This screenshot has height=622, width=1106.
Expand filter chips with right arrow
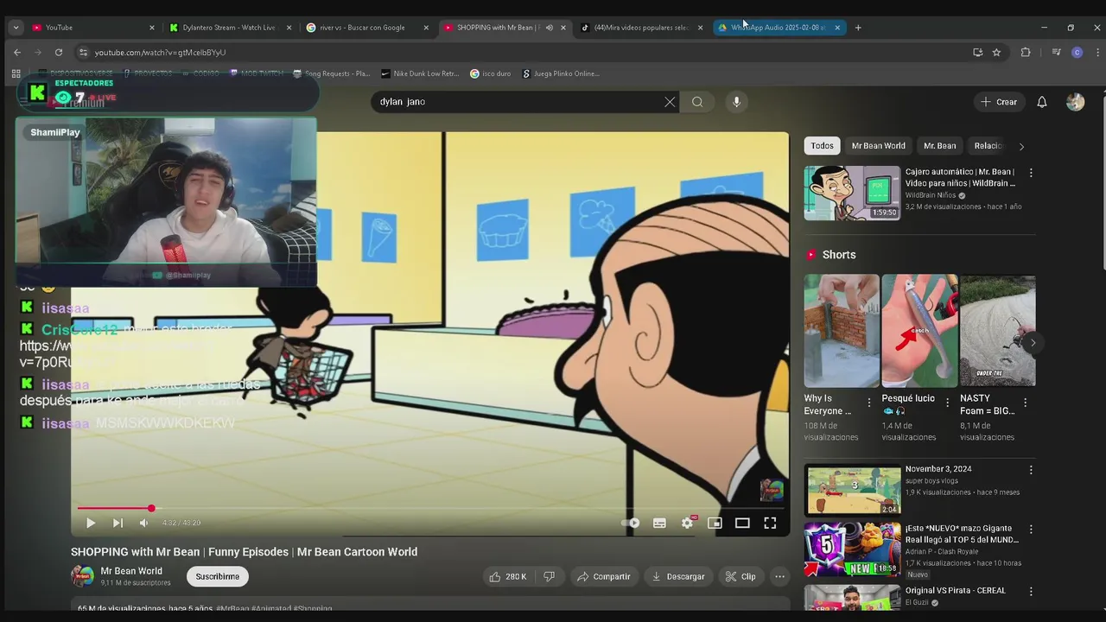point(1021,146)
